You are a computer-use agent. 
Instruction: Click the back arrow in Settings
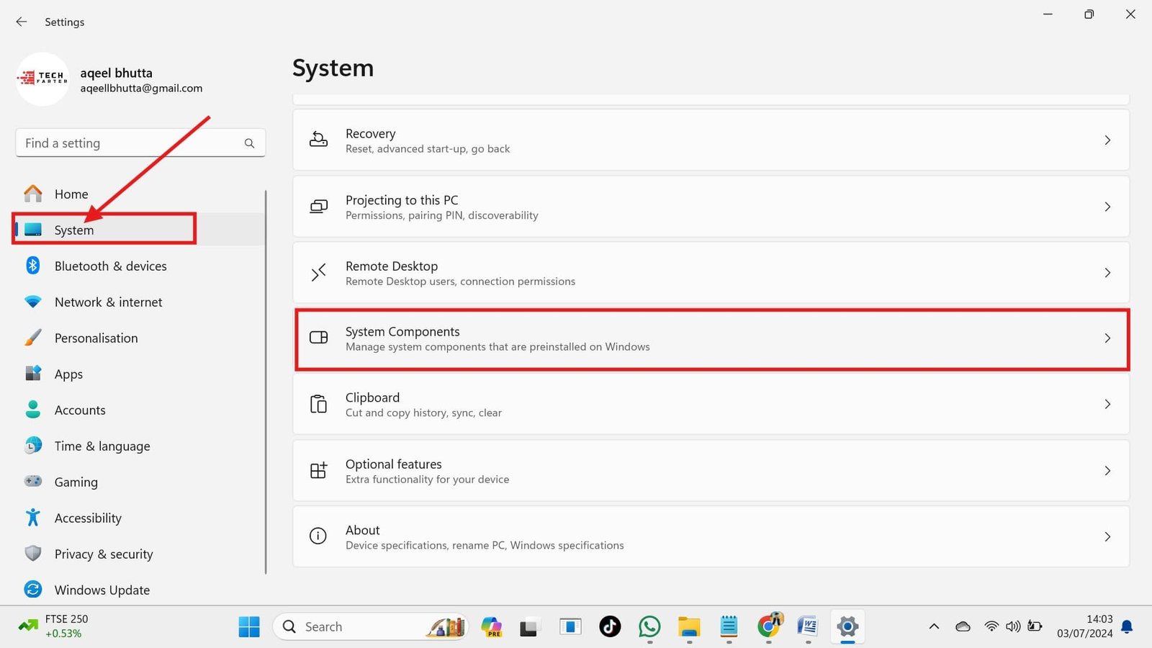click(x=21, y=22)
